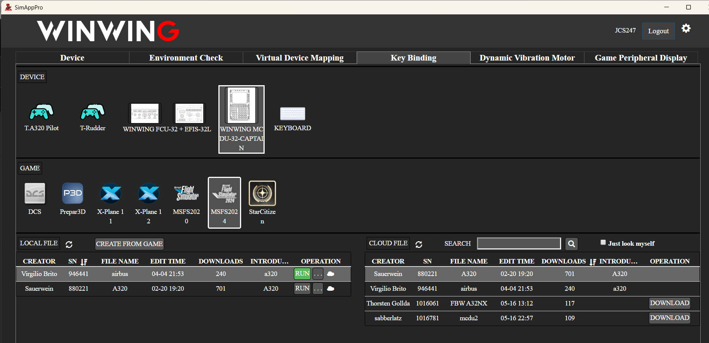Click the cloud search magnifier button
The width and height of the screenshot is (709, 343).
(571, 244)
